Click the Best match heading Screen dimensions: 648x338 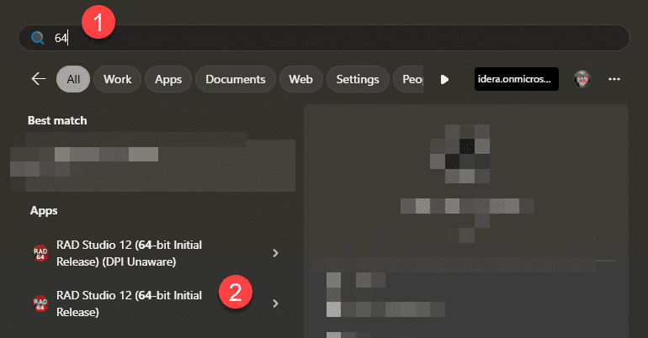click(57, 120)
